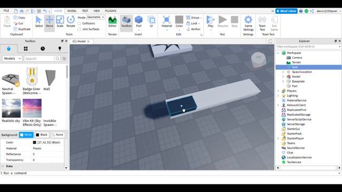Choose the Scale tool
Image resolution: width=342 pixels, height=192 pixels.
[60, 21]
